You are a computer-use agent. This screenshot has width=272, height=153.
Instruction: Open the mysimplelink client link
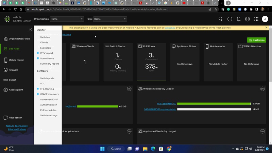[x=160, y=109]
